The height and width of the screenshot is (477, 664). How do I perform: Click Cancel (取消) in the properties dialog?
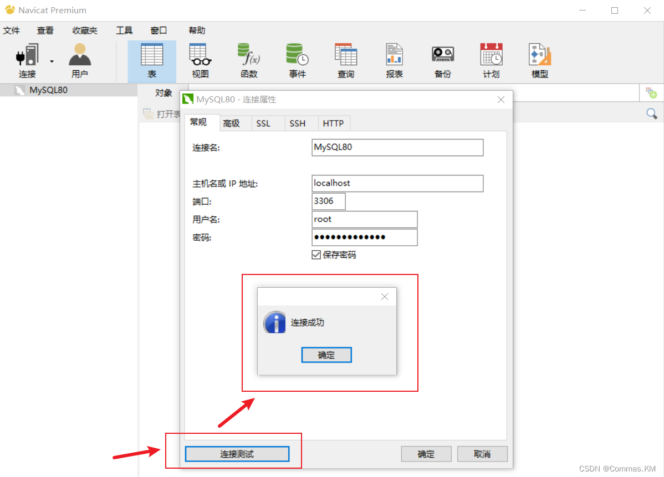[x=482, y=454]
